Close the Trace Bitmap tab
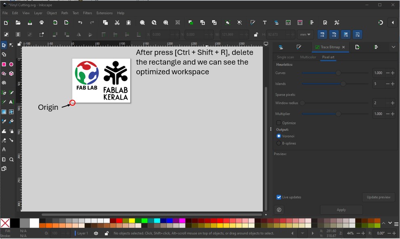This screenshot has height=239, width=400. tap(343, 47)
